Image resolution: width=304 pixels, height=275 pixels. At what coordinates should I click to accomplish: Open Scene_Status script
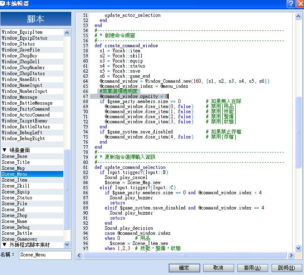click(32, 198)
